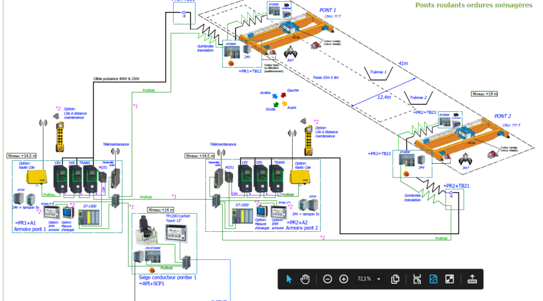Enter full screen reading mode

(x=449, y=279)
